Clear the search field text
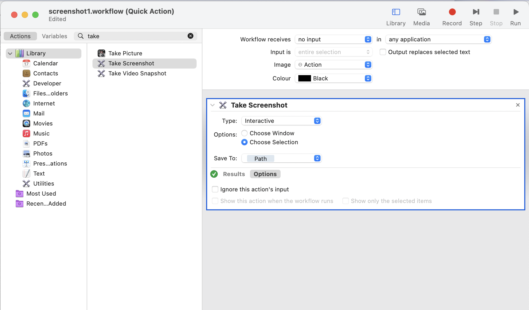The height and width of the screenshot is (310, 529). [190, 36]
